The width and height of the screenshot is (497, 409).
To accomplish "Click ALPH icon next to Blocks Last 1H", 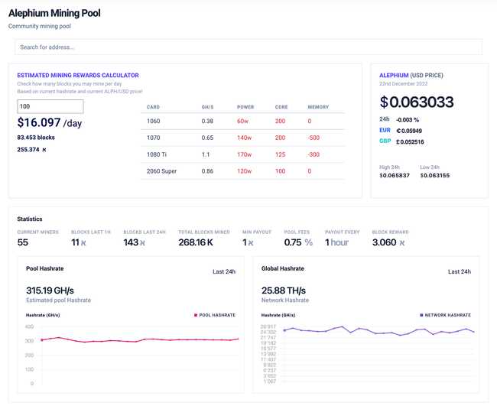I will (x=83, y=242).
